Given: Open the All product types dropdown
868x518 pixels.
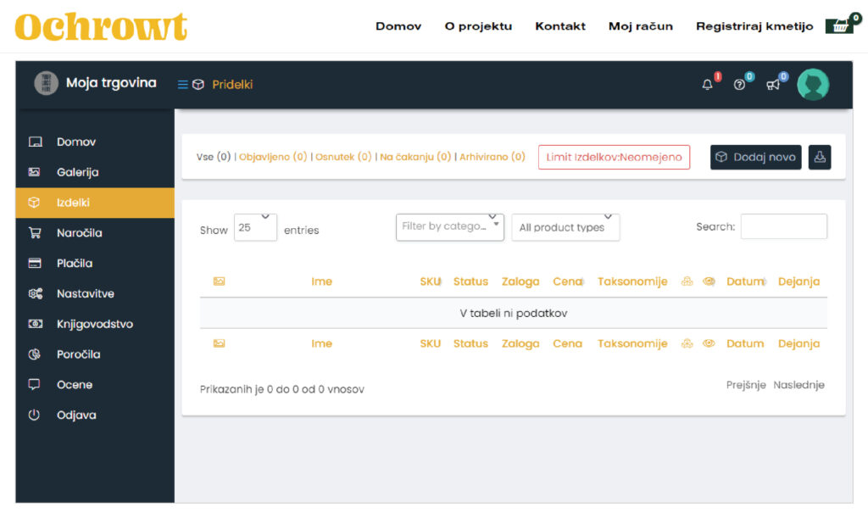Looking at the screenshot, I should [x=565, y=227].
